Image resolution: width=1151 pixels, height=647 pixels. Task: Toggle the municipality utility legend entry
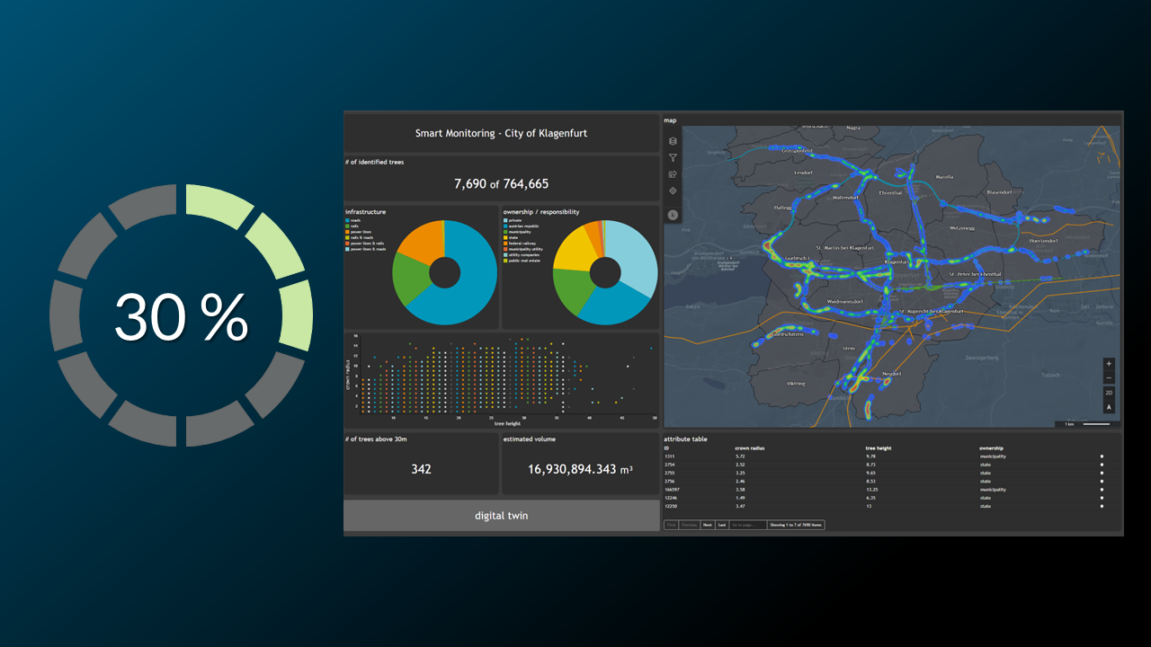click(x=523, y=249)
